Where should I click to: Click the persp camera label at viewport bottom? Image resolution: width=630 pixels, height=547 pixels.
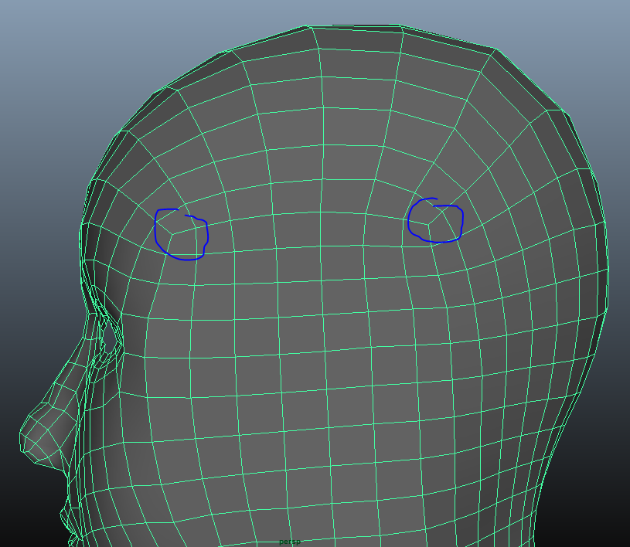[x=290, y=542]
